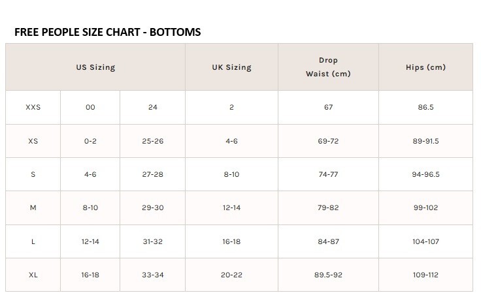Click the XS size row label
The width and height of the screenshot is (481, 308).
point(33,141)
